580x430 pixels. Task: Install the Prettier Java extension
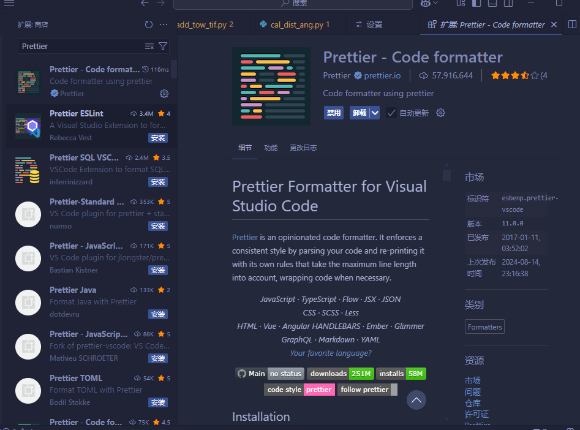[158, 314]
